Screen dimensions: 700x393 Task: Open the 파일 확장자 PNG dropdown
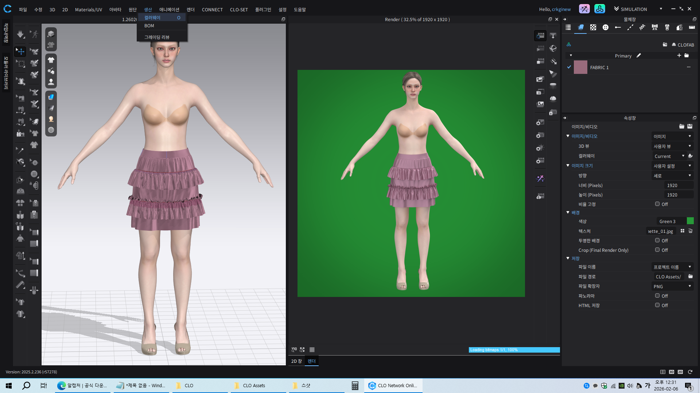point(672,286)
